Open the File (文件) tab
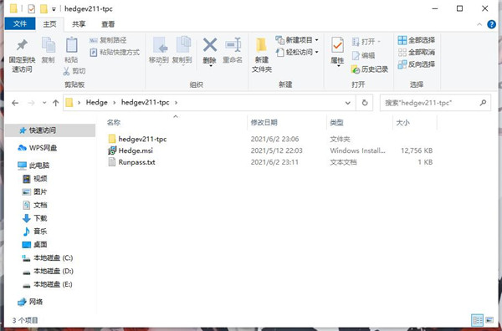 click(x=20, y=23)
